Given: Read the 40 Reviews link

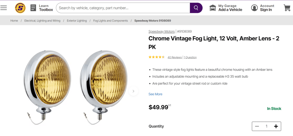Looking at the screenshot, I should (x=175, y=57).
